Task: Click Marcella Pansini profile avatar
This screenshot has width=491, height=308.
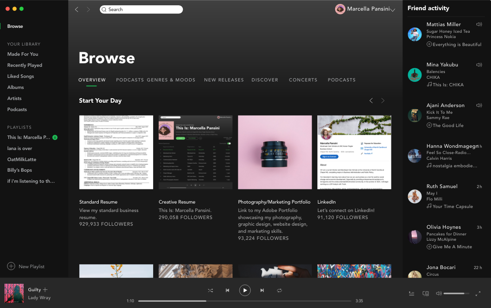Action: (340, 9)
